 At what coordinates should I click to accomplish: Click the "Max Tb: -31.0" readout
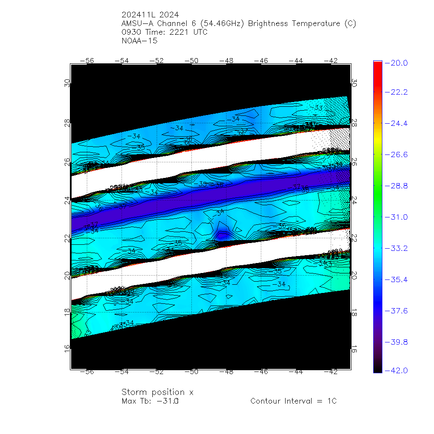(150, 401)
